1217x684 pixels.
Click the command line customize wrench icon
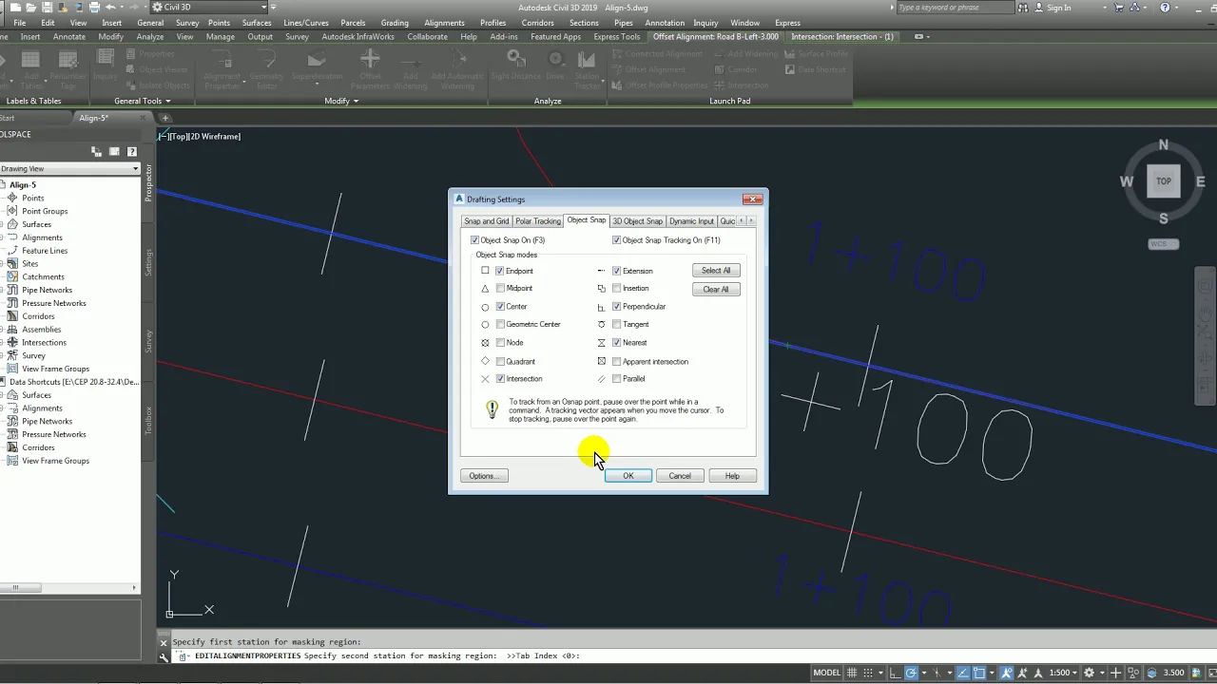164,656
